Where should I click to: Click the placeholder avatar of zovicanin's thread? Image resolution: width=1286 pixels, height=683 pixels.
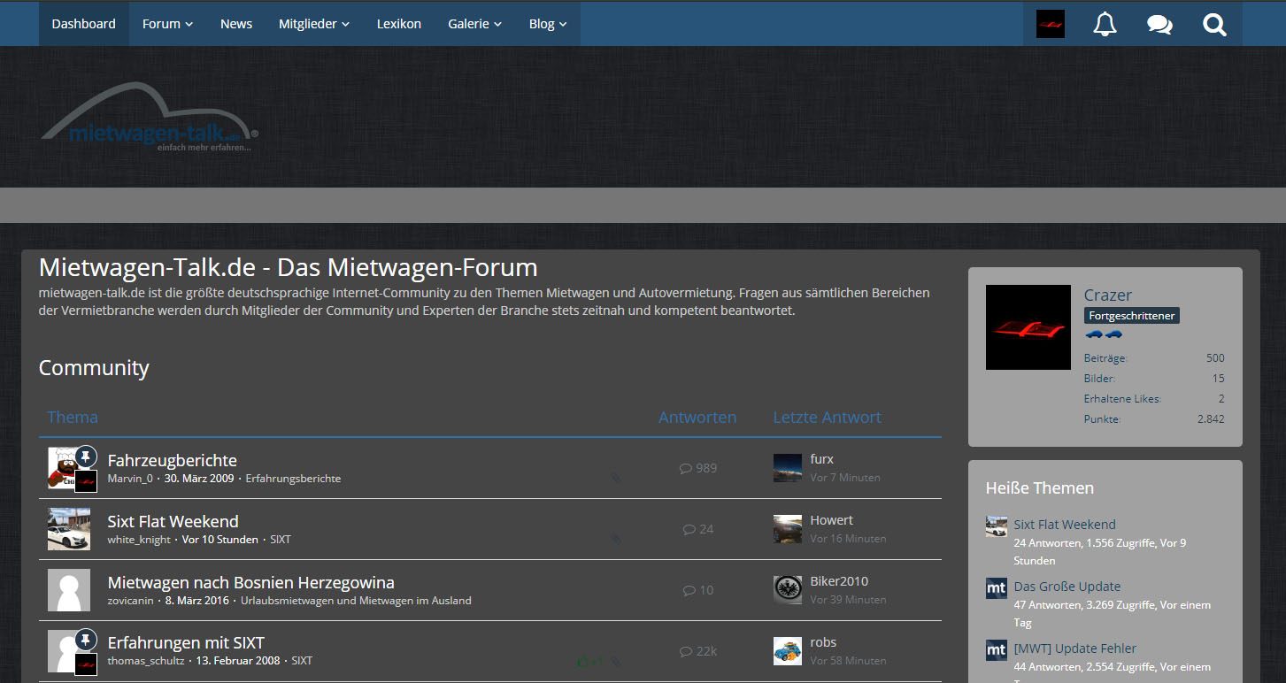pos(69,590)
